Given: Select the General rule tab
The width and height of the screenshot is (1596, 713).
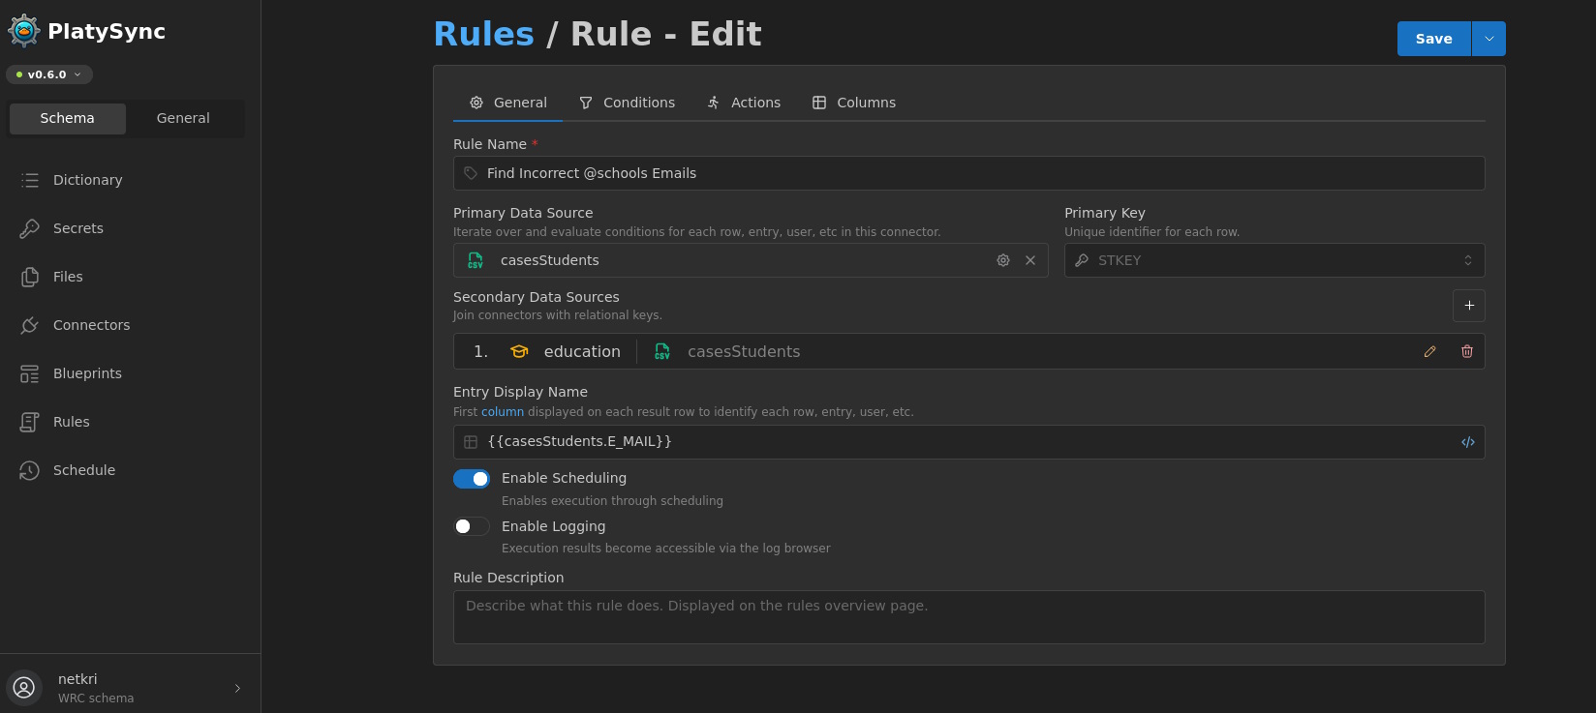Looking at the screenshot, I should (508, 103).
